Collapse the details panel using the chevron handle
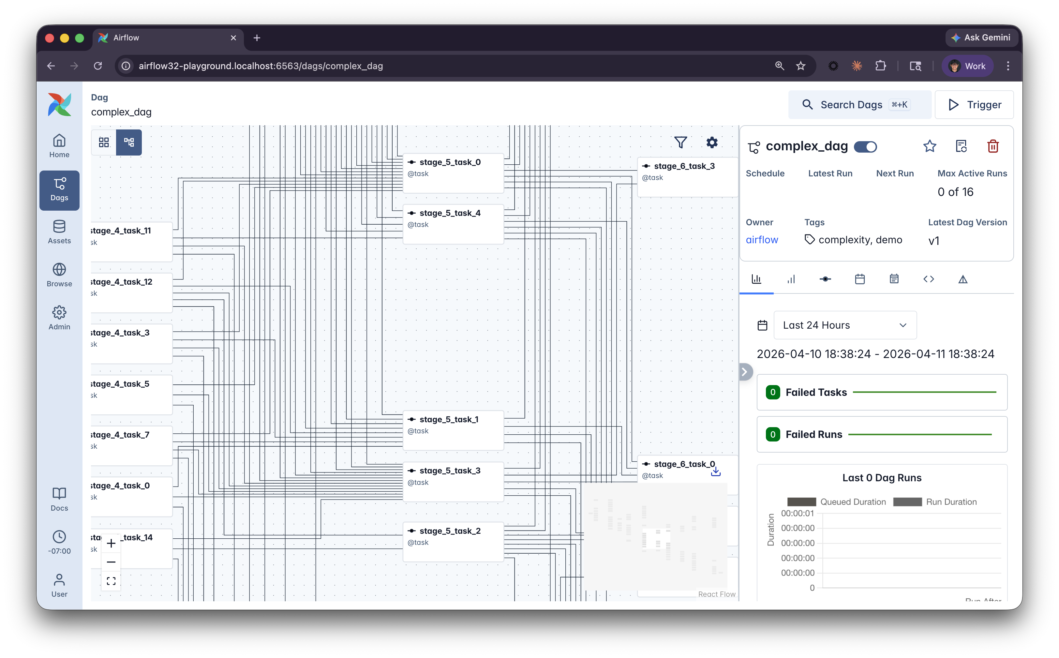Screen dimensions: 1059x658 (x=745, y=372)
